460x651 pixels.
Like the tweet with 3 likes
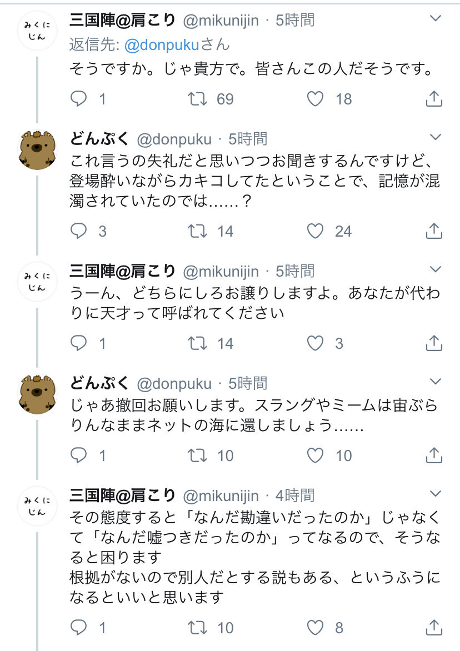[316, 343]
